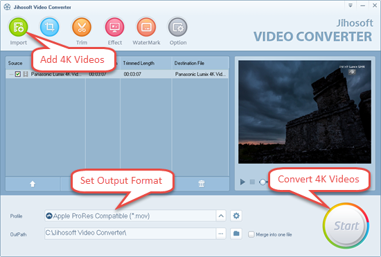Click the Source column header
Screen dimensions: 381x257
[15, 64]
